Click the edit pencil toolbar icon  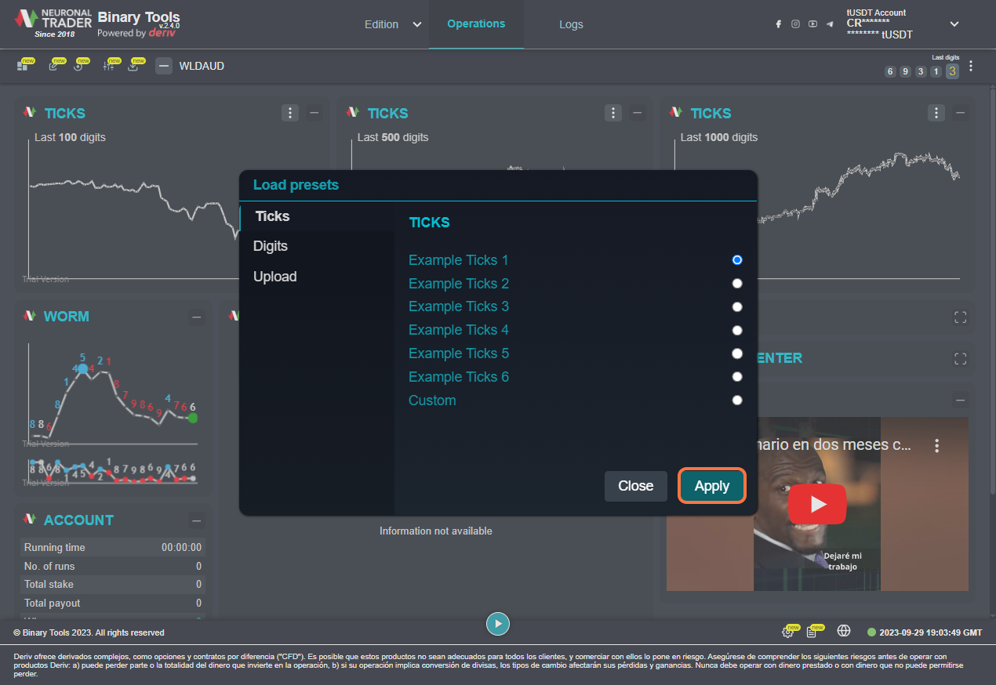tap(53, 66)
